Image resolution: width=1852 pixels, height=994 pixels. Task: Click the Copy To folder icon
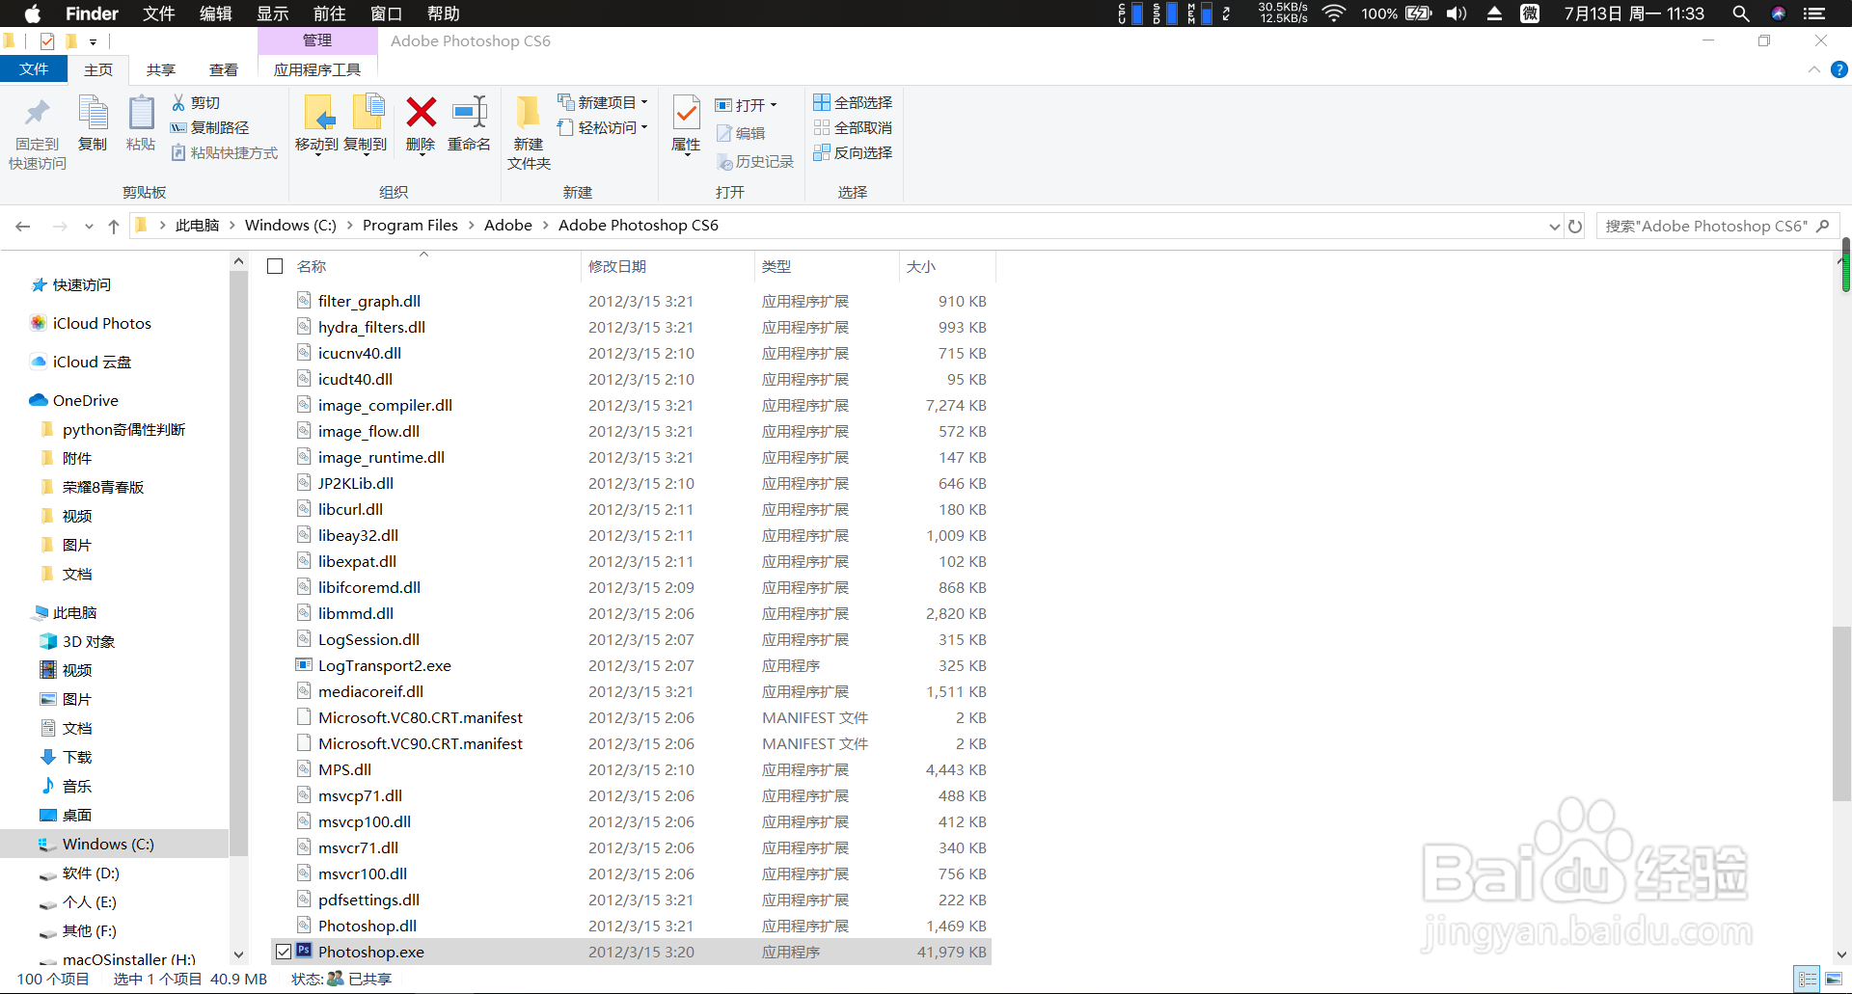368,112
